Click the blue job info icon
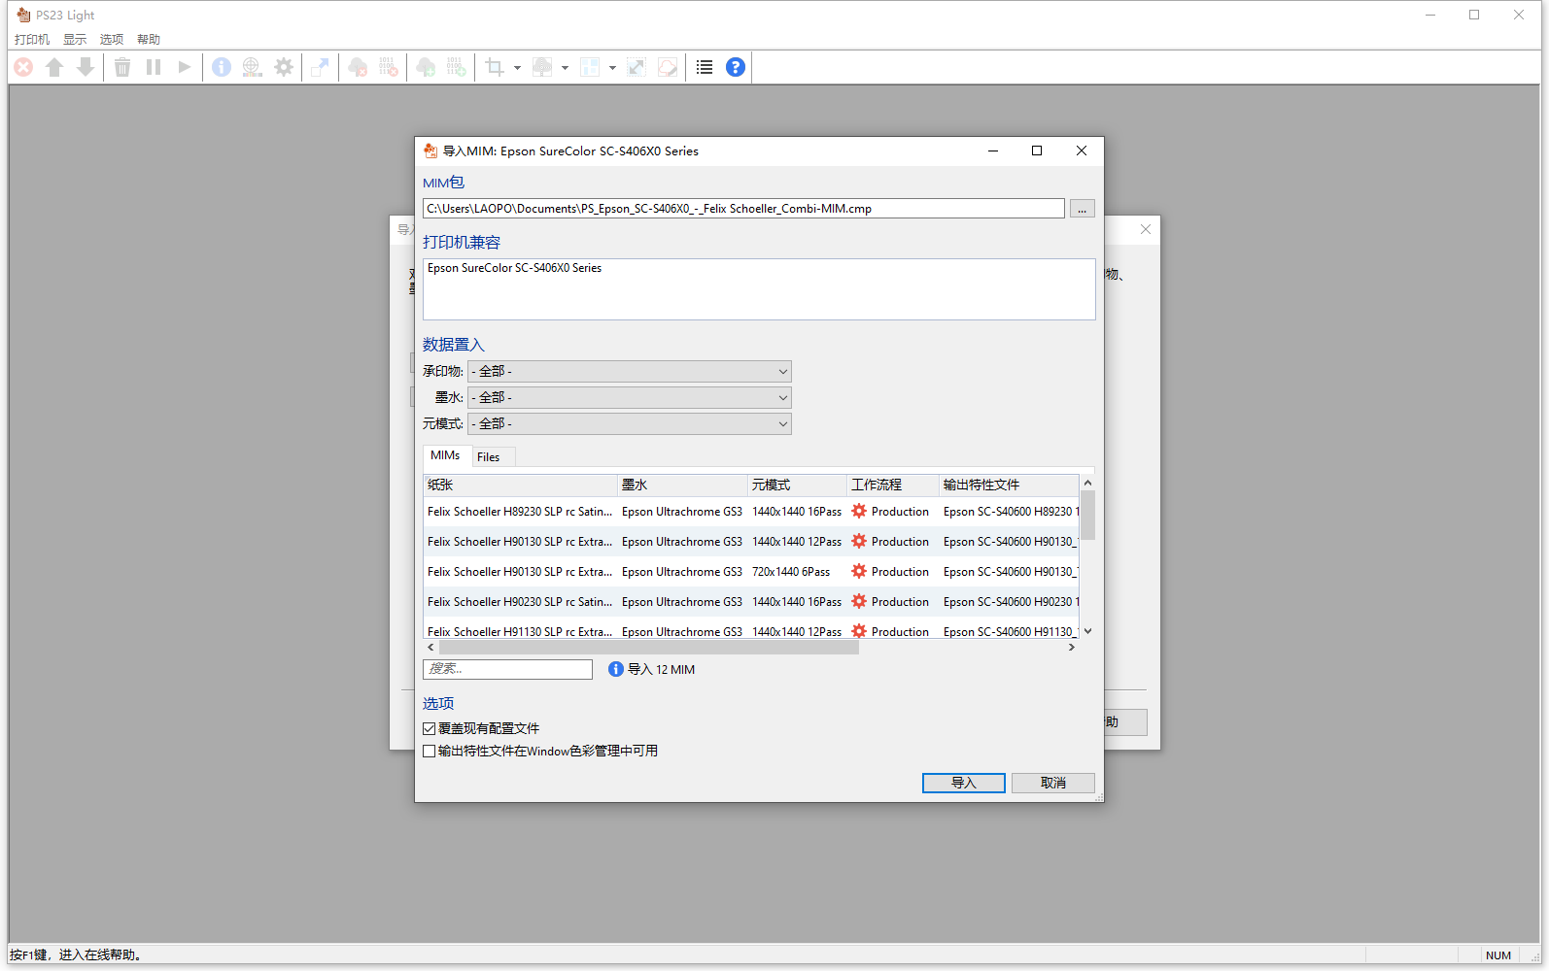Image resolution: width=1549 pixels, height=971 pixels. [222, 67]
